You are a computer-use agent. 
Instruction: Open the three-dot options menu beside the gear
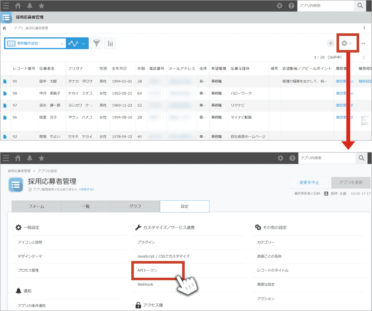click(363, 43)
